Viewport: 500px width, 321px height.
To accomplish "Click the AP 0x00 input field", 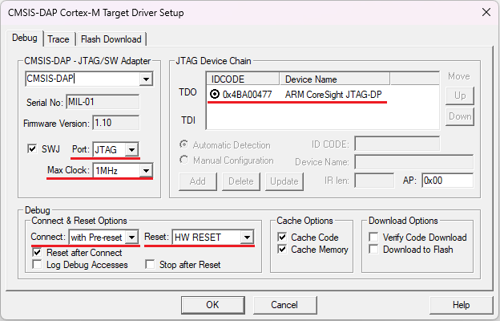I will [x=446, y=181].
